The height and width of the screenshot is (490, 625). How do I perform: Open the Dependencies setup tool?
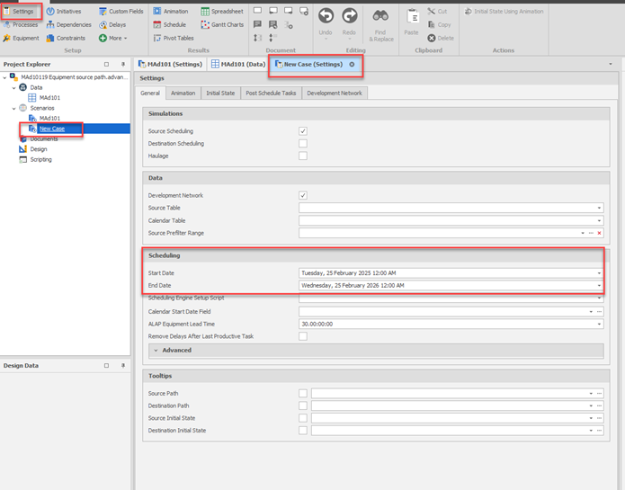[67, 24]
